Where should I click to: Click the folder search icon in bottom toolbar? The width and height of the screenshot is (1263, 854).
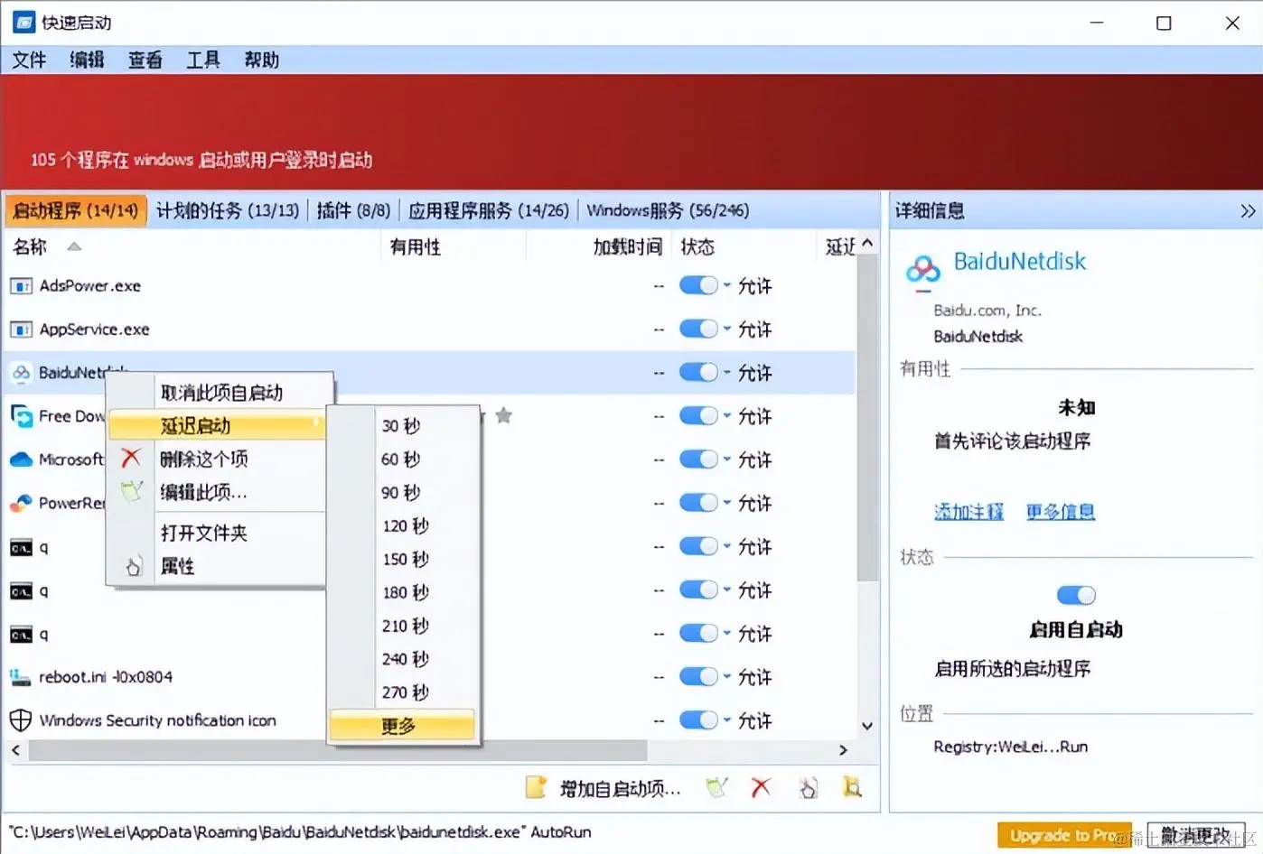[x=852, y=787]
